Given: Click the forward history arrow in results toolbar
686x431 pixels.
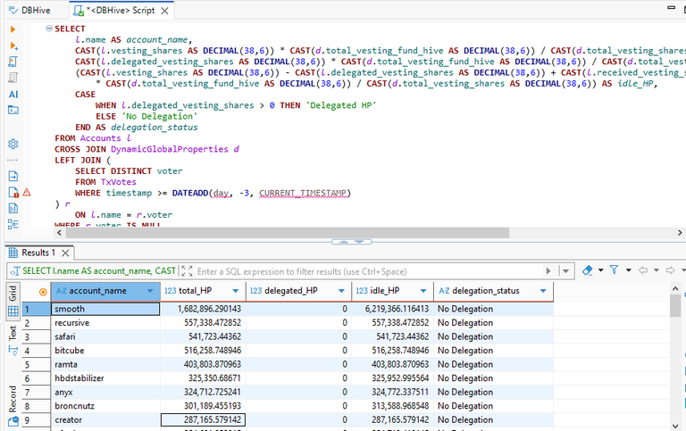Looking at the screenshot, I should tap(670, 270).
